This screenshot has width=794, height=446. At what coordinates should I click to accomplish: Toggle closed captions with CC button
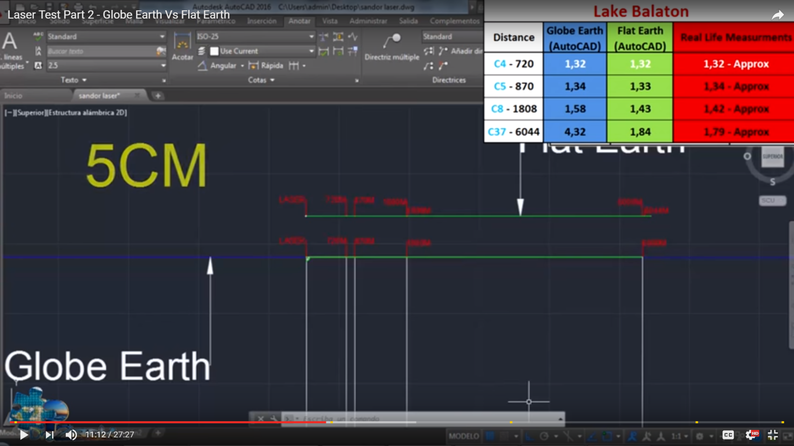[728, 435]
